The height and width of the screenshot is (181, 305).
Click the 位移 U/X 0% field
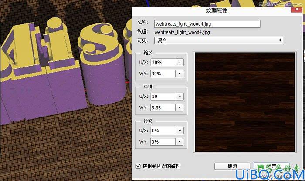(x=163, y=131)
